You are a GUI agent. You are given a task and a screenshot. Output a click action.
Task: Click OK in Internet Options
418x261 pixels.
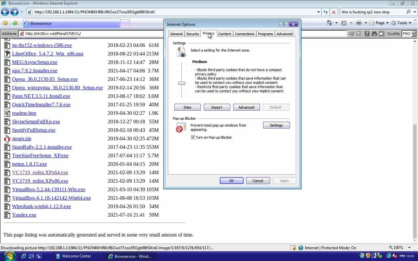[x=232, y=181]
